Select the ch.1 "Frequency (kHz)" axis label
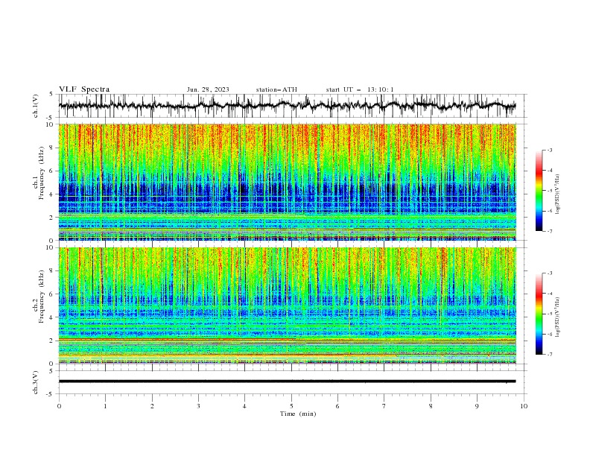This screenshot has height=456, width=590. point(42,173)
